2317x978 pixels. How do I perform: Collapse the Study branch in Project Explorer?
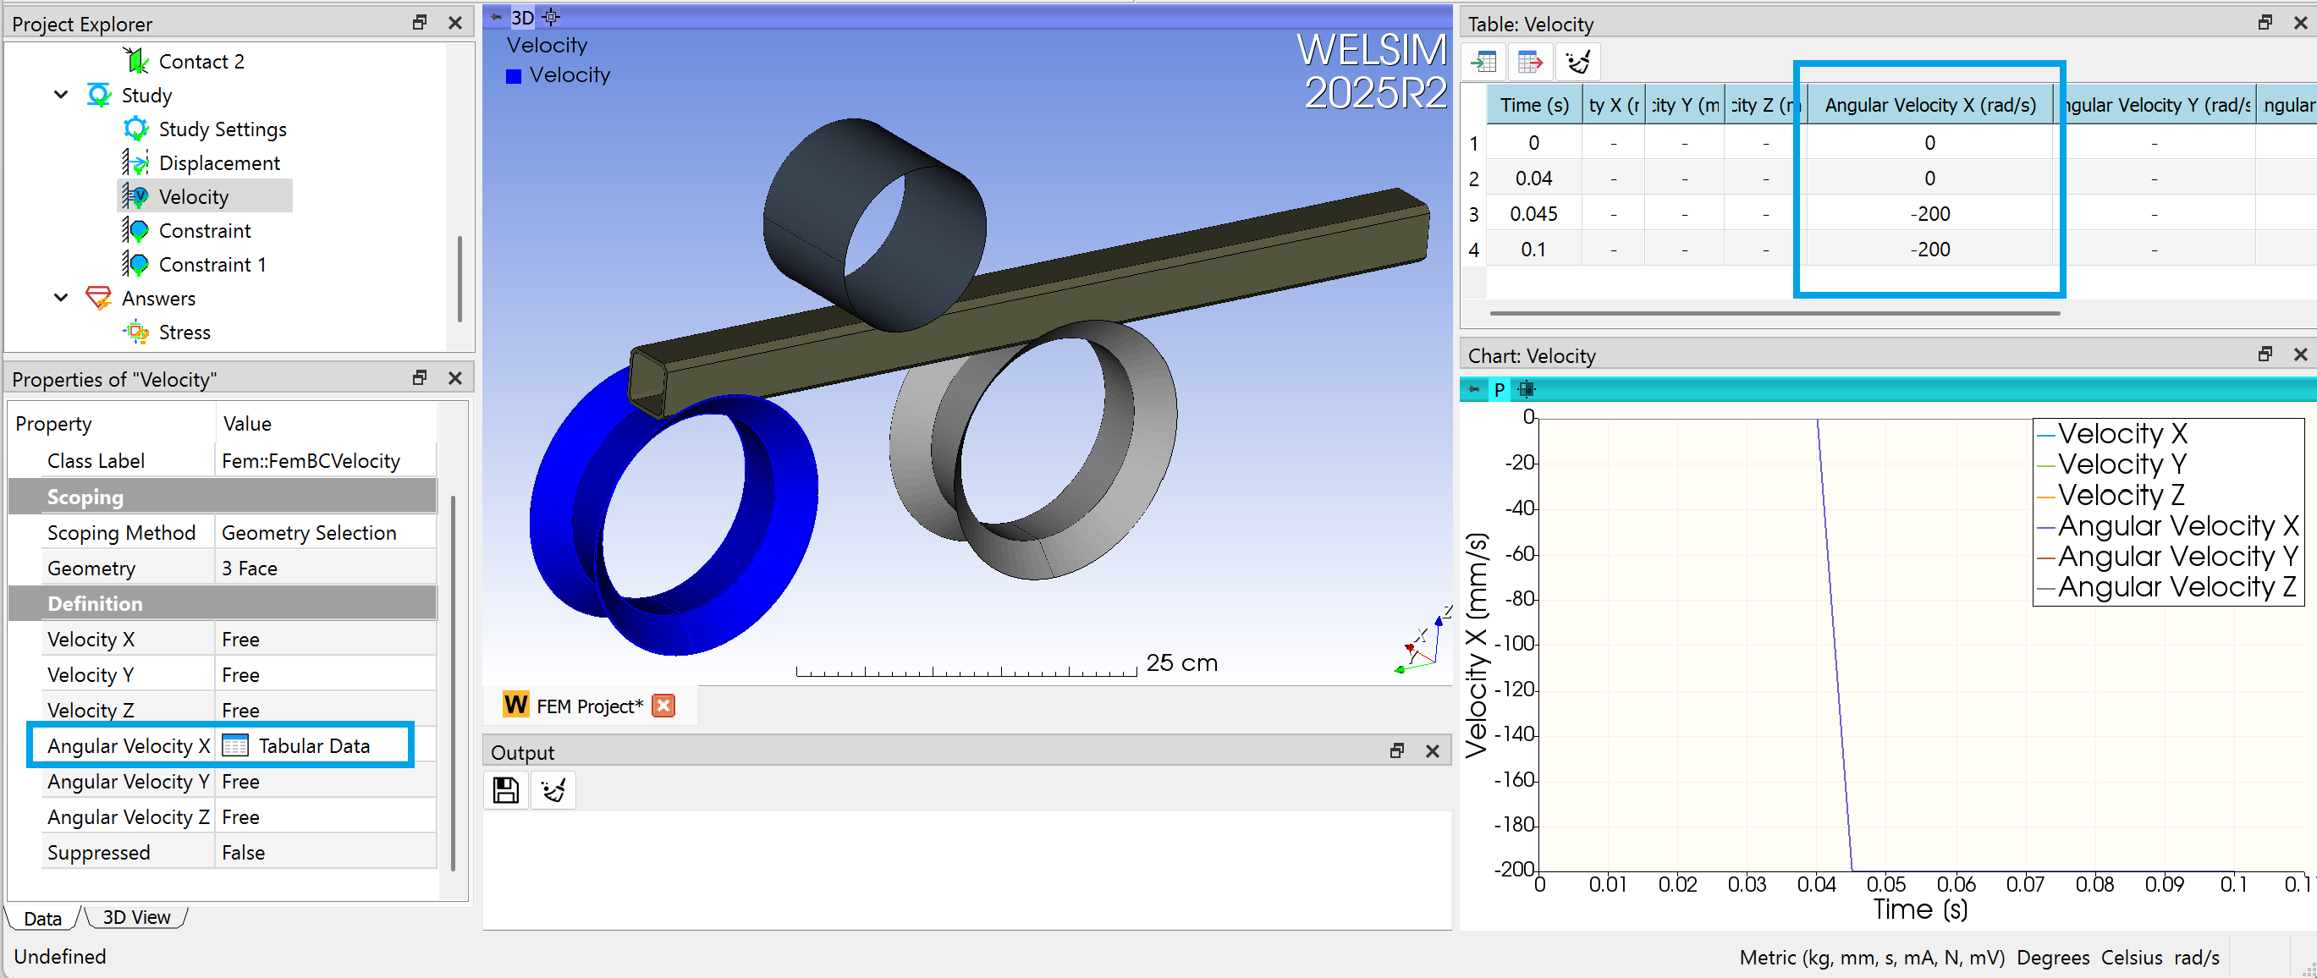pos(60,95)
